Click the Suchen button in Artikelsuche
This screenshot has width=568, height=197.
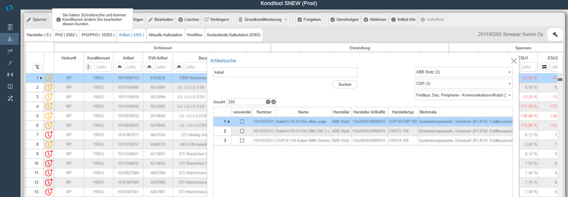[345, 84]
